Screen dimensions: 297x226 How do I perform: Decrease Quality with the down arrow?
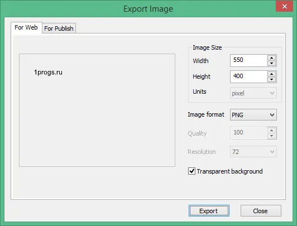point(272,136)
